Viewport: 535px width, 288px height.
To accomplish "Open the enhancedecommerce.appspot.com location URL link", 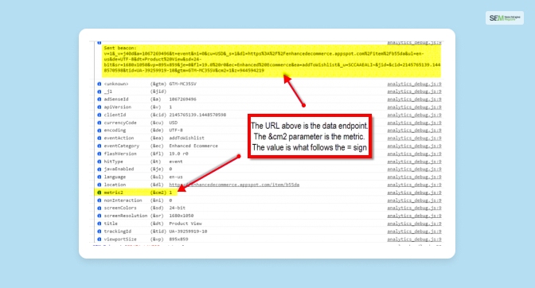I will point(234,185).
